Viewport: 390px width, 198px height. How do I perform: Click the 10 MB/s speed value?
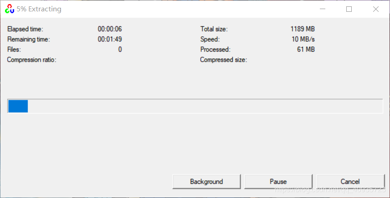[303, 40]
